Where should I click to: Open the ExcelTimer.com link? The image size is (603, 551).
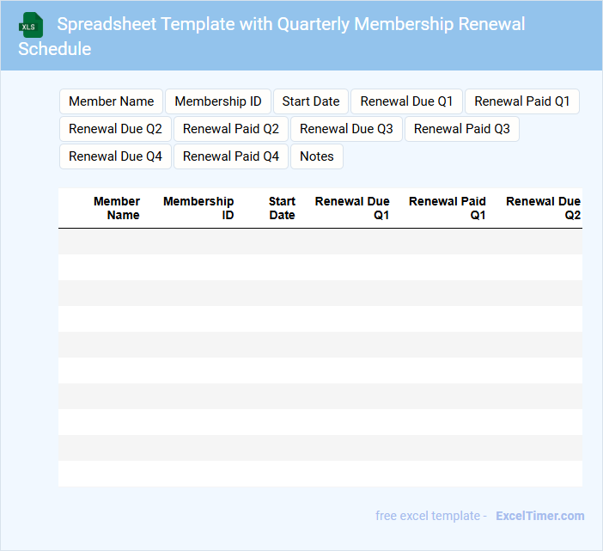540,516
